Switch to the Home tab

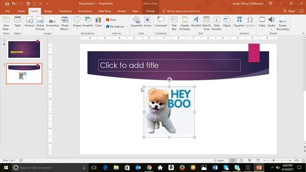(x=21, y=11)
